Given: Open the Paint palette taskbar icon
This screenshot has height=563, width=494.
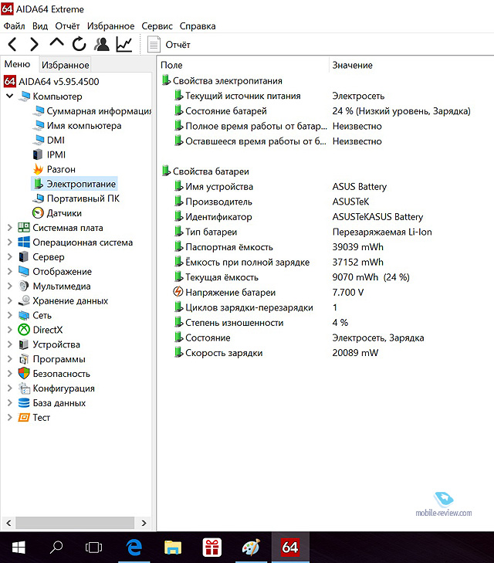Looking at the screenshot, I should point(251,548).
